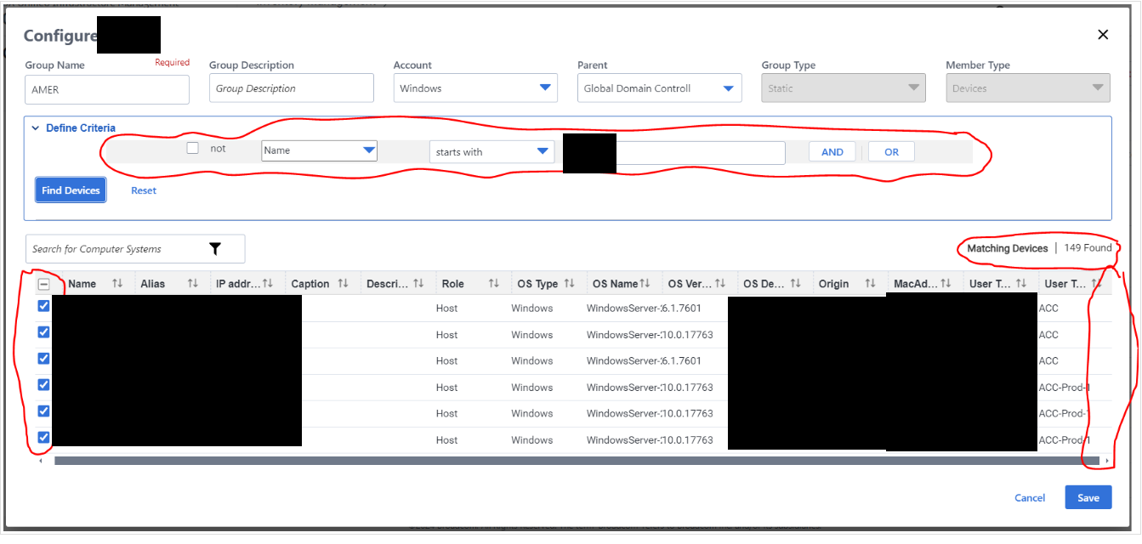Screen dimensions: 1142x544
Task: Sort table by Alias column arrows
Action: (x=193, y=284)
